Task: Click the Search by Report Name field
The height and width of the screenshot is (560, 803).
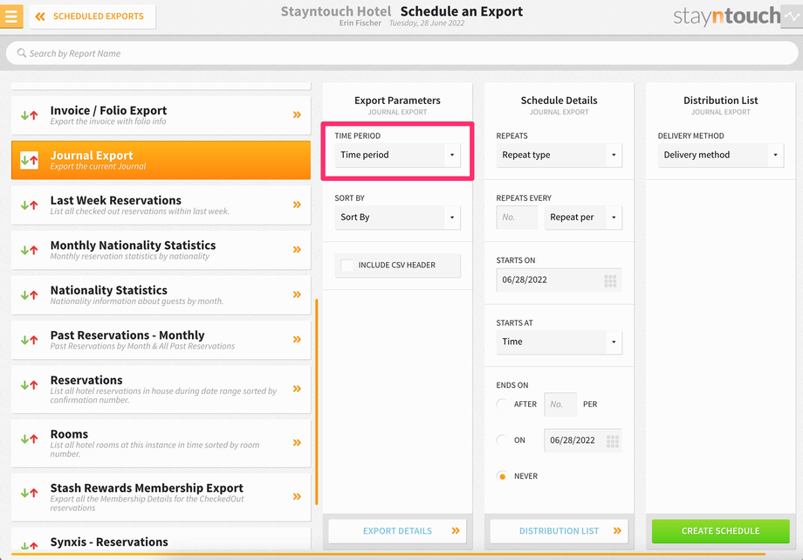Action: [401, 53]
